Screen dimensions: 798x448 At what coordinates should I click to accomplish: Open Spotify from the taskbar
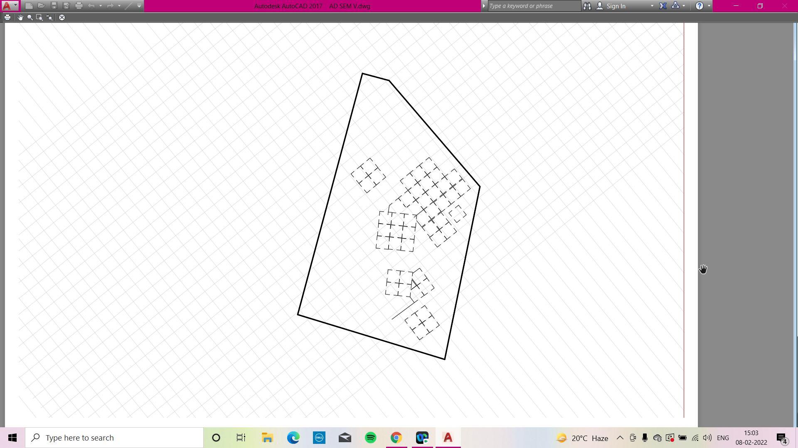pyautogui.click(x=370, y=438)
